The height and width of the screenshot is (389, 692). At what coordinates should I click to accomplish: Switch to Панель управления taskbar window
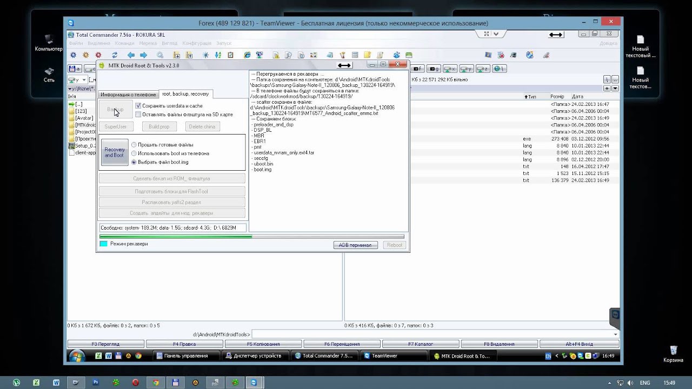187,356
